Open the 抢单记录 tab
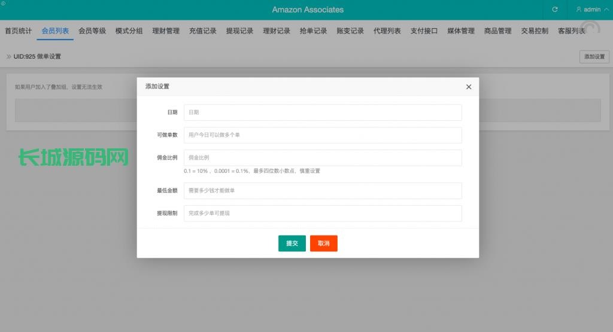Screen dimensions: 613x332 [313, 31]
